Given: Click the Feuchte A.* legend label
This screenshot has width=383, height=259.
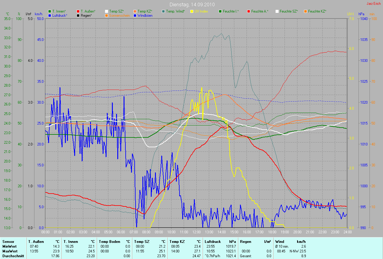Looking at the screenshot, I should coord(259,11).
